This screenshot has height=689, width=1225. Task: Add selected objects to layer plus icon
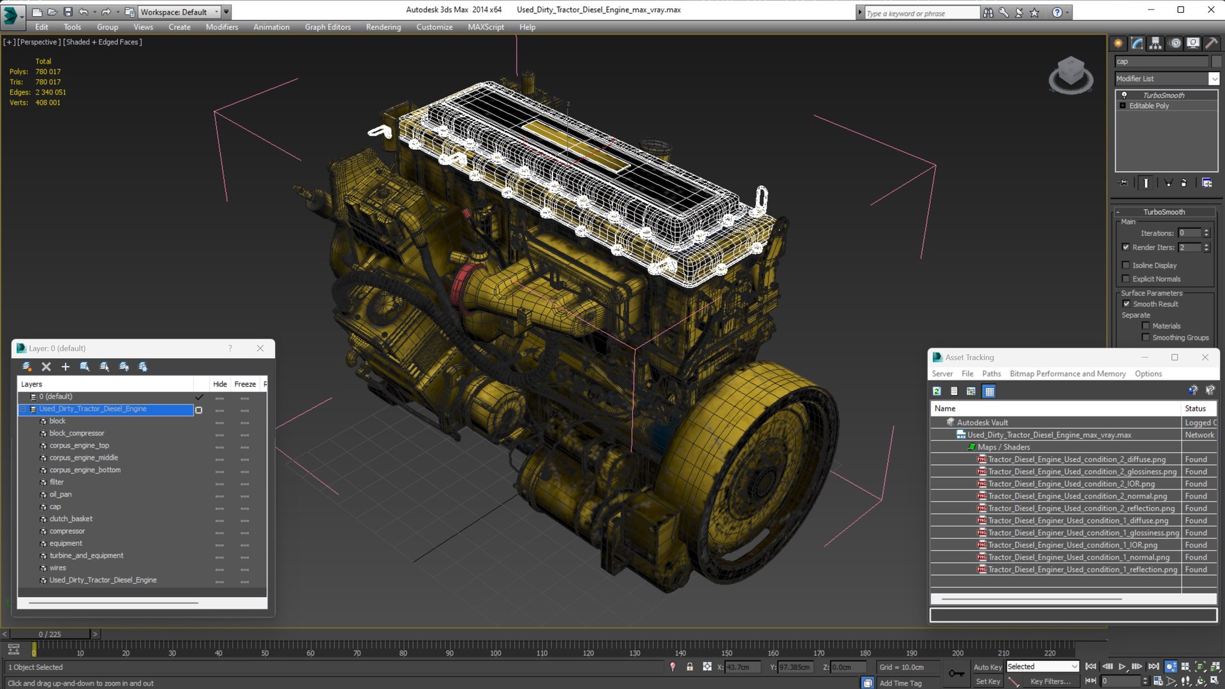65,366
